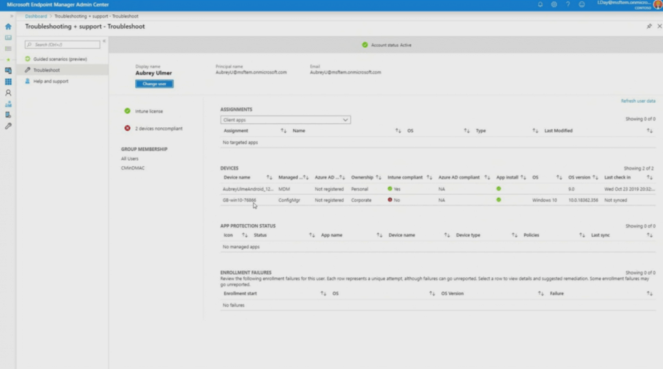Open Help and support

coord(51,81)
